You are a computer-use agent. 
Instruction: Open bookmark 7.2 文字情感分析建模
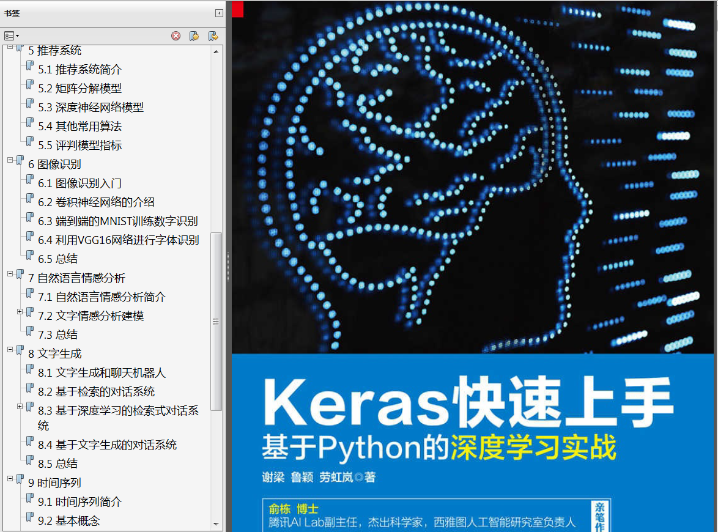(x=91, y=316)
